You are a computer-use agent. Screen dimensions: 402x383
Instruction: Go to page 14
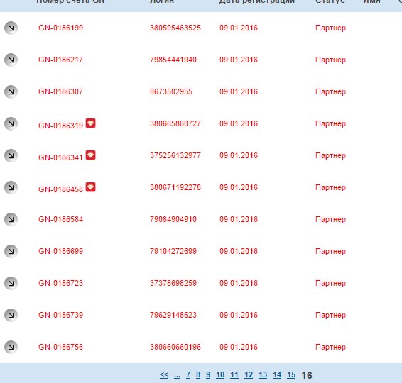pos(277,375)
